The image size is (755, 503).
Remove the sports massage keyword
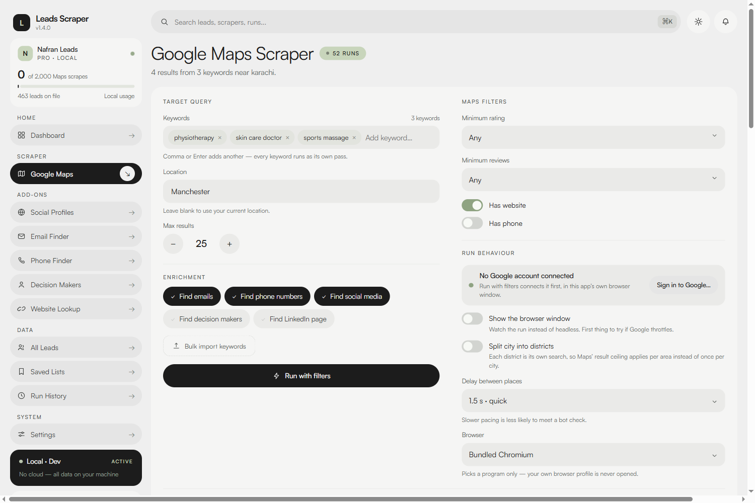pyautogui.click(x=354, y=138)
